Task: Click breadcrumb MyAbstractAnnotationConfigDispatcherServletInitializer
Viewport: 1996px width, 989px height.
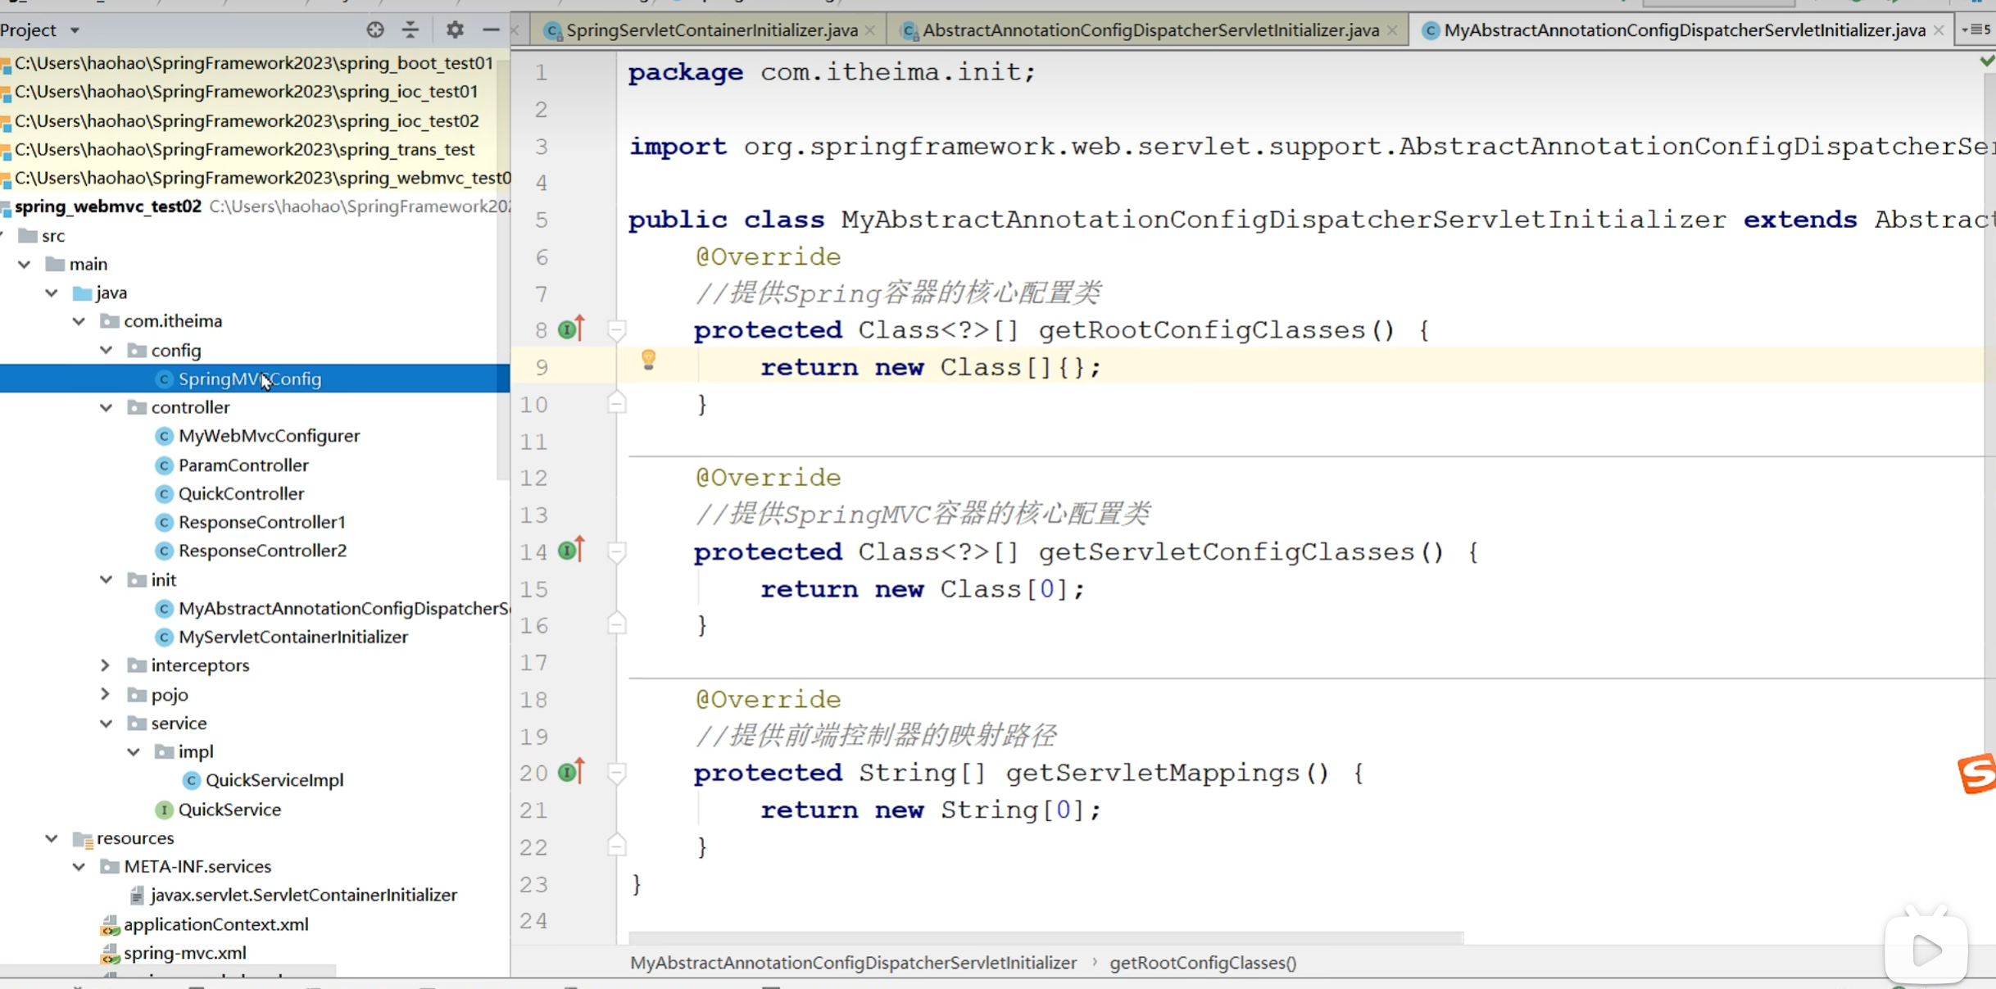Action: point(853,963)
